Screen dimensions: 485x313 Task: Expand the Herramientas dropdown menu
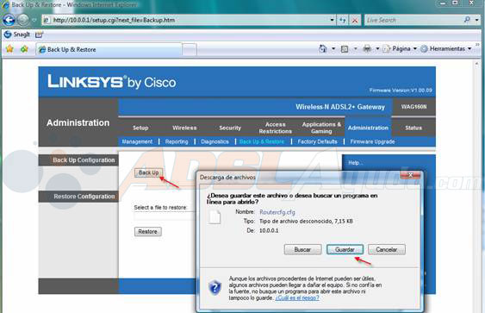point(446,48)
